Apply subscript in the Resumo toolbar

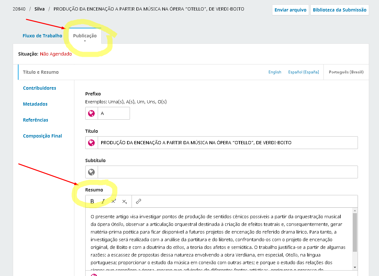124,201
